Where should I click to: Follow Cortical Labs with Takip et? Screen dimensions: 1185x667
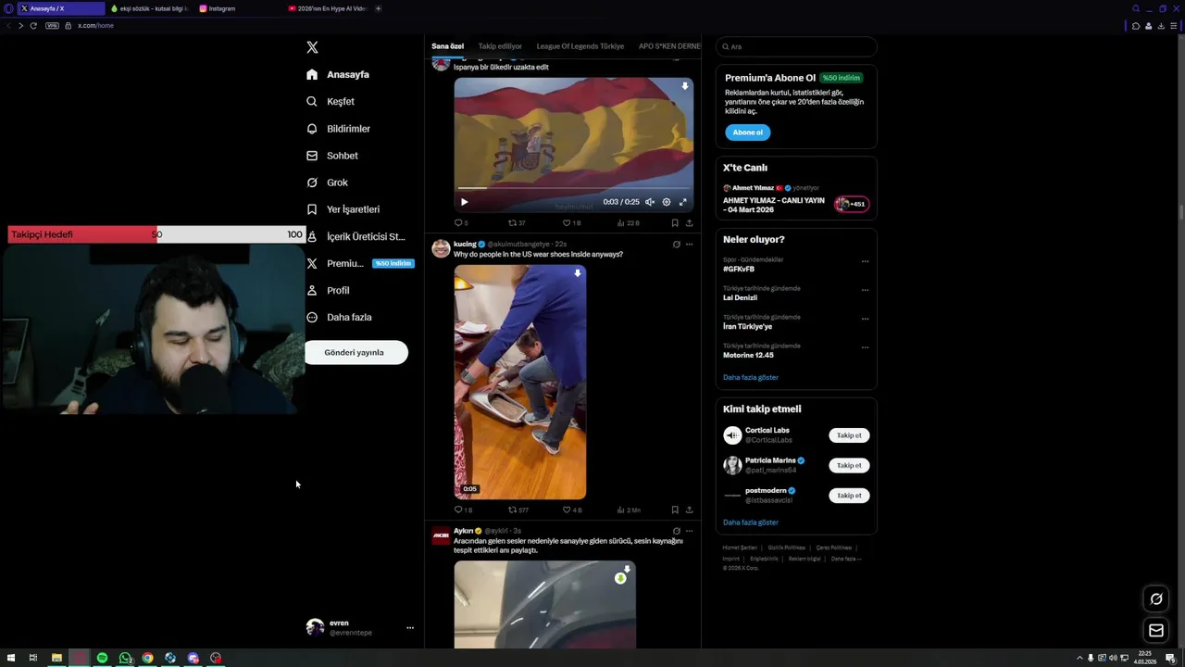click(849, 435)
